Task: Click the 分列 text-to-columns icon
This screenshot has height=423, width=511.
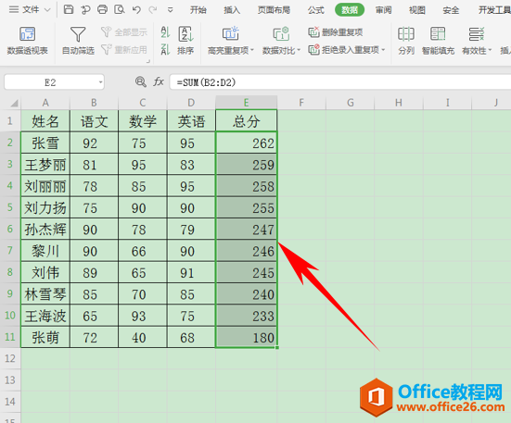Action: [x=406, y=41]
